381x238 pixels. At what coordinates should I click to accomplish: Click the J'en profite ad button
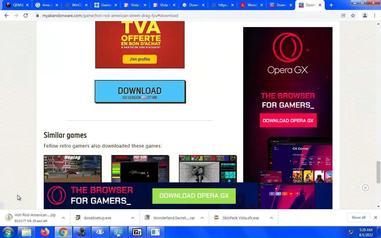(140, 59)
